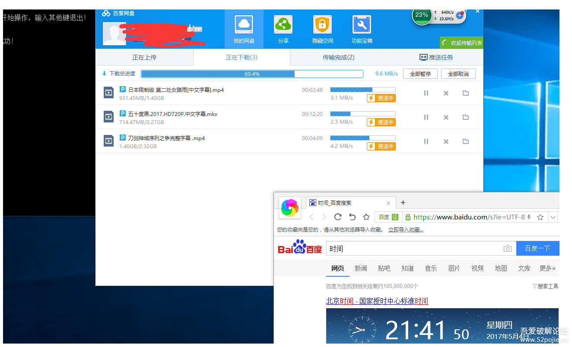Open folder for 五十度黑 mkv

tap(466, 117)
